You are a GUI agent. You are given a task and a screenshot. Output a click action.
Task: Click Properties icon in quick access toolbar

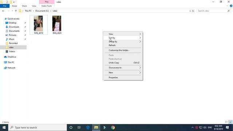click(x=7, y=2)
